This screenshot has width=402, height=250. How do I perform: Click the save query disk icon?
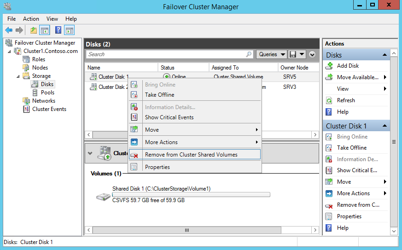click(x=292, y=54)
